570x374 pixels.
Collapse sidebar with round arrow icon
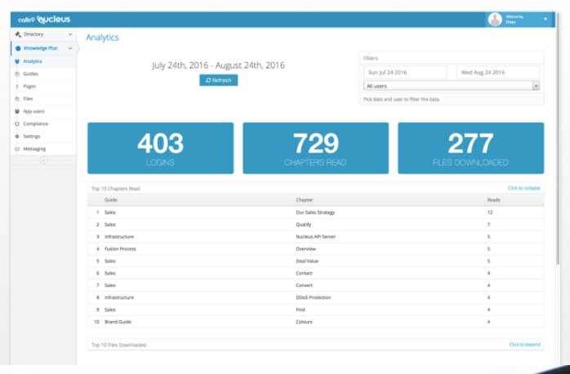tap(43, 160)
